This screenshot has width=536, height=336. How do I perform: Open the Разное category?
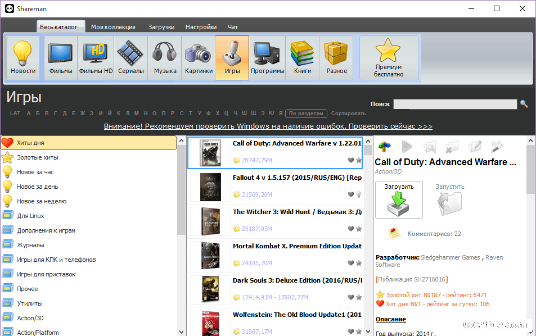tap(336, 58)
